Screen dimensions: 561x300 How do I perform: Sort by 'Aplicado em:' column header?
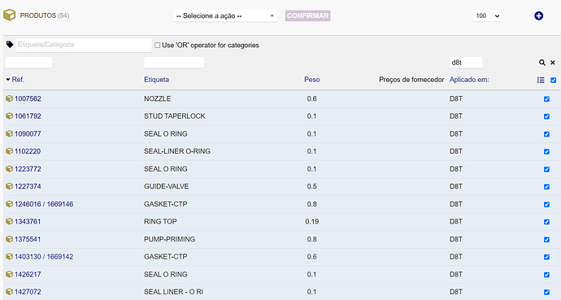point(469,80)
